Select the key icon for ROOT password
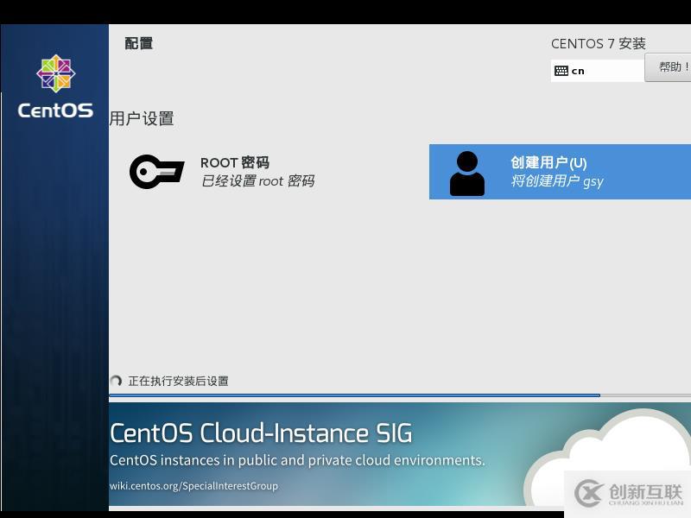This screenshot has height=518, width=691. [x=155, y=172]
